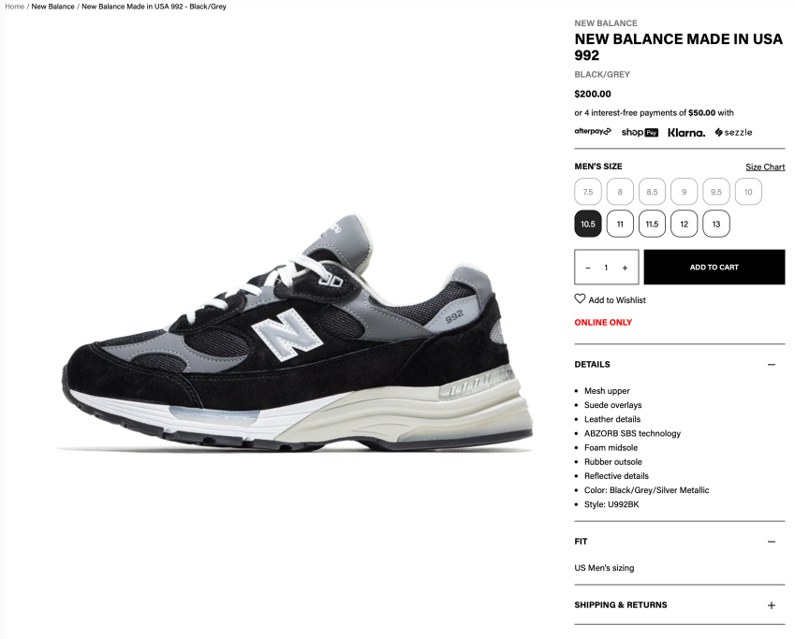Select men's size 11

click(620, 224)
